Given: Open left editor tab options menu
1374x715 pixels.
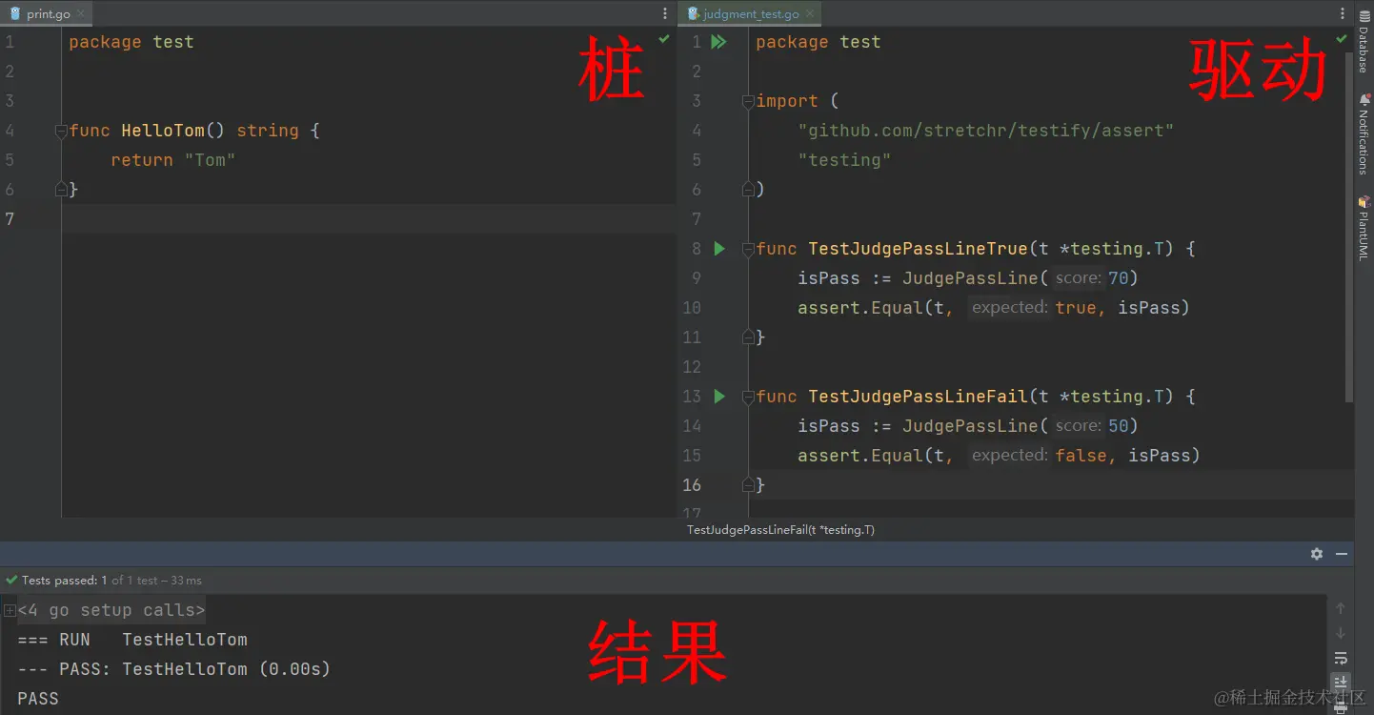Looking at the screenshot, I should [x=665, y=13].
